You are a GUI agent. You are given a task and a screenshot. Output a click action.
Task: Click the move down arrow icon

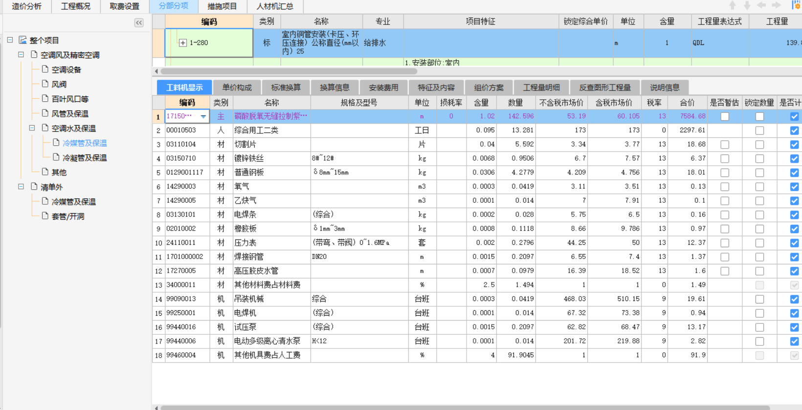[x=747, y=5]
